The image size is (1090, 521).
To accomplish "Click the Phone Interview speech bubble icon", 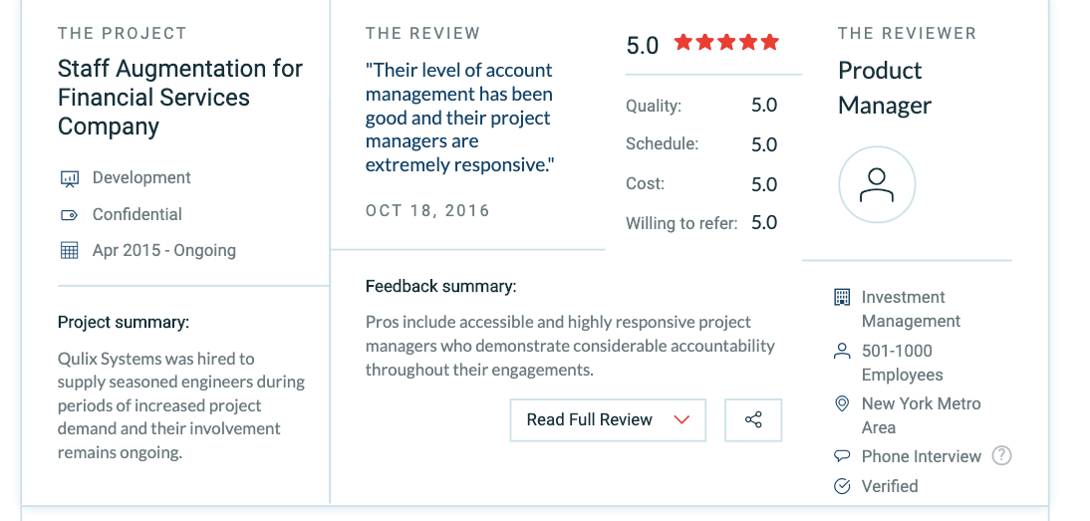I will tap(842, 456).
